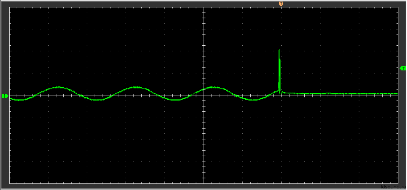This screenshot has height=190, width=407.
Task: Click the center crosshair intersection
Action: (x=203, y=95)
